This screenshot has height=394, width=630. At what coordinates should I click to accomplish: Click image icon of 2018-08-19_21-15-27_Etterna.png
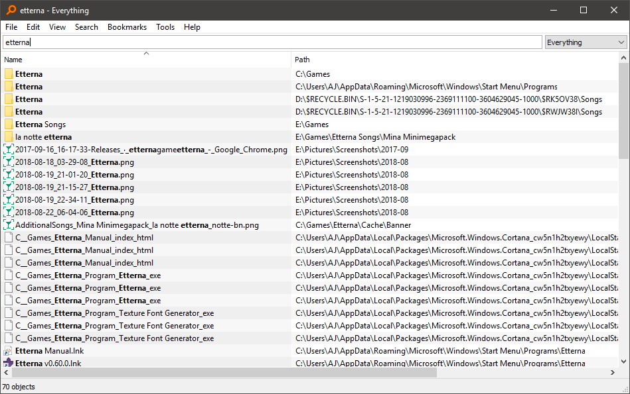point(9,187)
